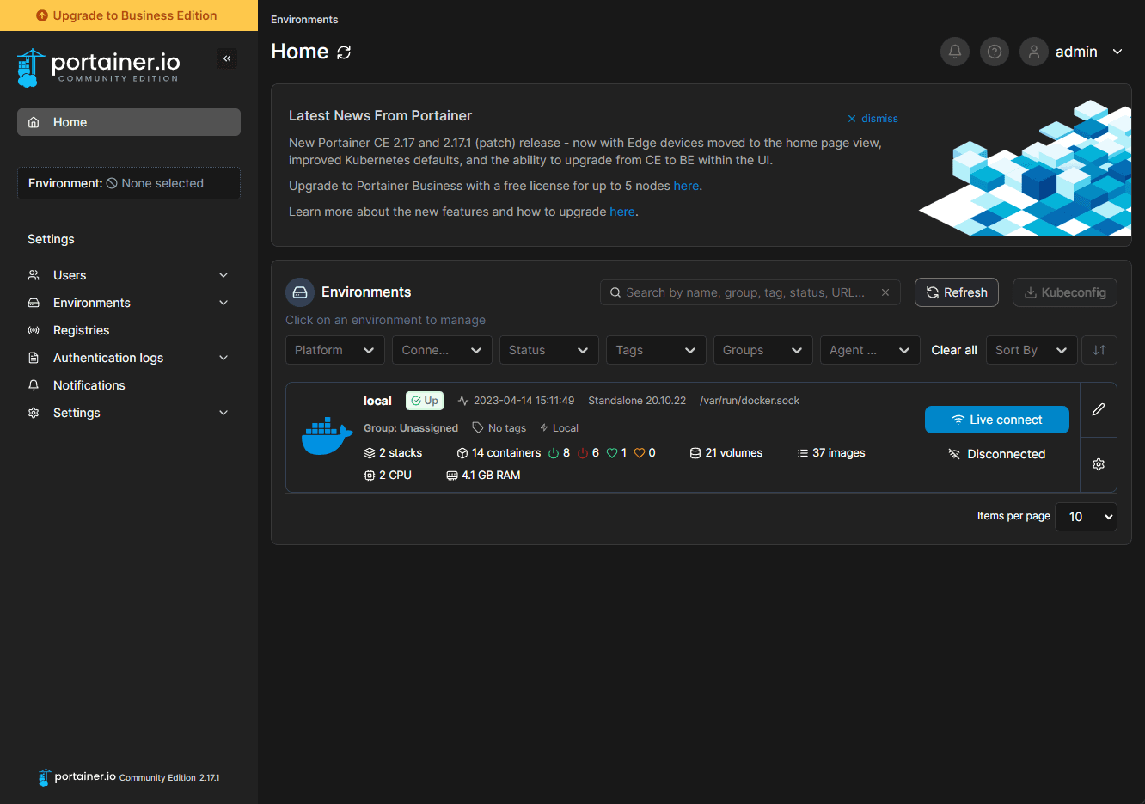
Task: Click the 'Environment: None selected' box
Action: tap(129, 183)
